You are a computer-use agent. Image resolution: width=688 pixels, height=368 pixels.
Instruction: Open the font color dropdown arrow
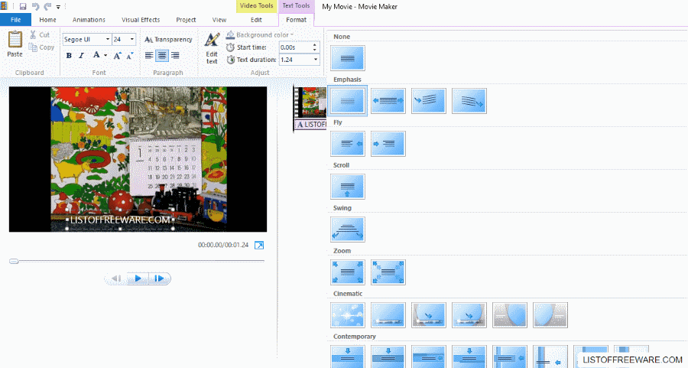click(105, 55)
